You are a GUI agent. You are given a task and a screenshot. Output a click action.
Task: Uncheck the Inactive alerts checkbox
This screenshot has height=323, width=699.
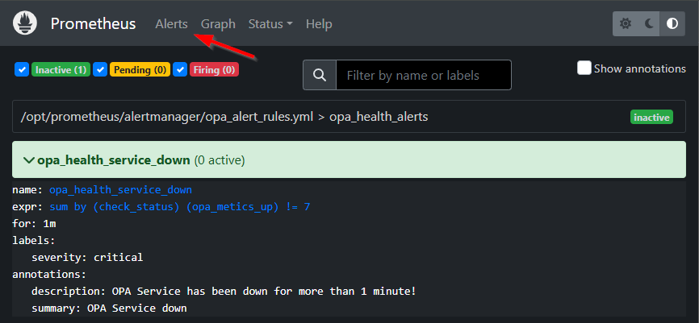point(22,69)
